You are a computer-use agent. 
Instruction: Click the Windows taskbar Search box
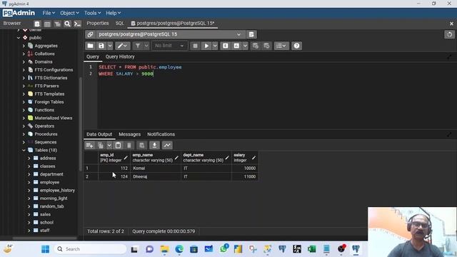91,249
